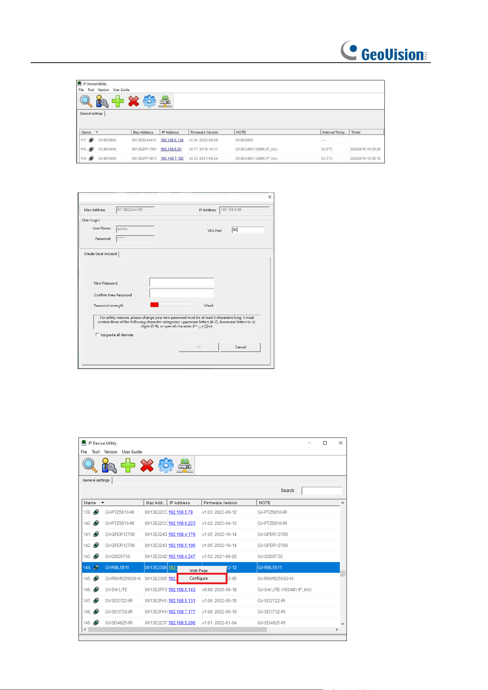Image resolution: width=488 pixels, height=690 pixels.
Task: Click the red X icon in top utility window
Action: tap(133, 101)
